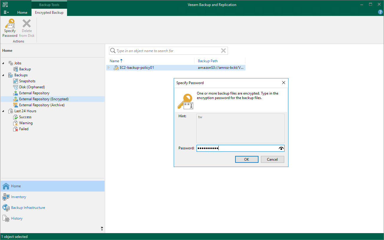384x240 pixels.
Task: Select the Backup job tree item
Action: pos(25,69)
